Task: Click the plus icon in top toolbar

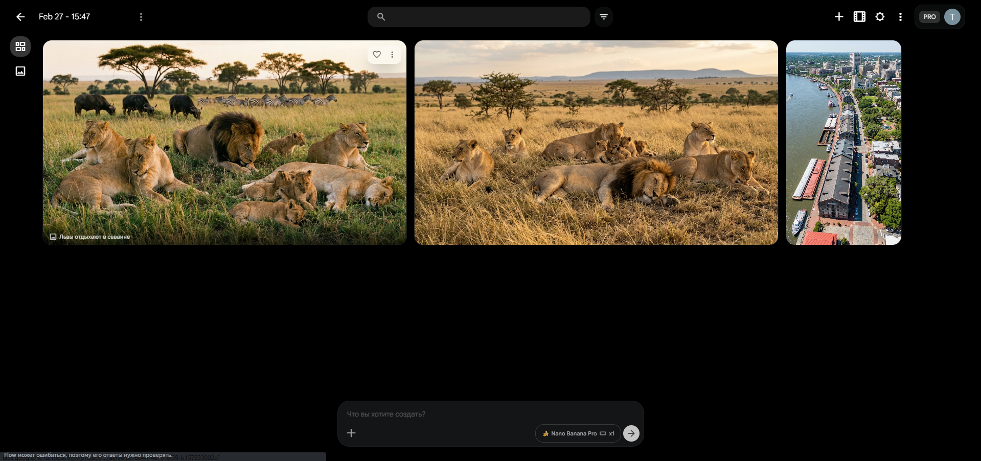Action: [x=839, y=17]
